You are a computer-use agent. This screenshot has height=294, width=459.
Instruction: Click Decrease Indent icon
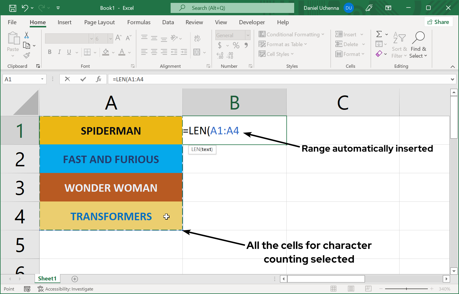174,52
